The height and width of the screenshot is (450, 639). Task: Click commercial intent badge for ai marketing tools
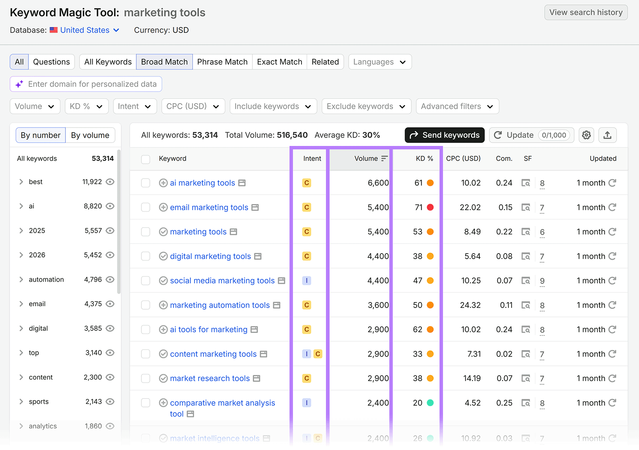[x=307, y=183]
